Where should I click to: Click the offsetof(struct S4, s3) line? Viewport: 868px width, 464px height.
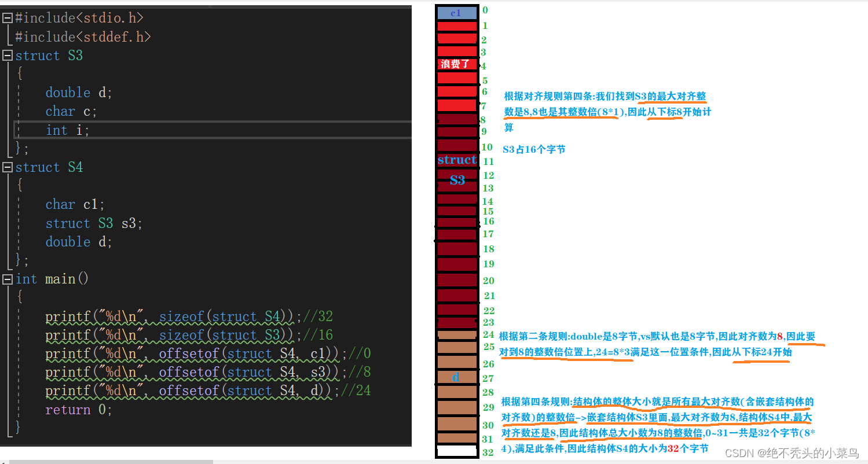208,372
